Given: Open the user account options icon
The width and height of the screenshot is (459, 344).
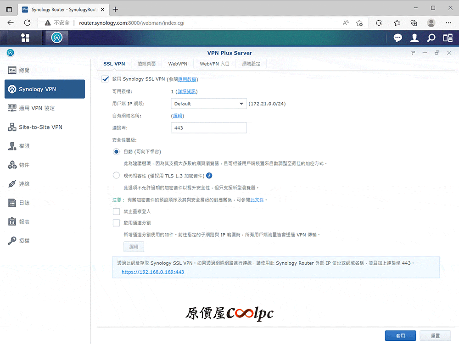Looking at the screenshot, I should 414,38.
